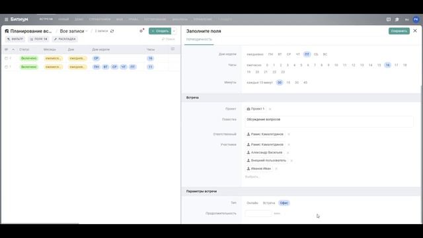Remove Проект 1 with its x icon
The width and height of the screenshot is (423, 238).
[270, 109]
